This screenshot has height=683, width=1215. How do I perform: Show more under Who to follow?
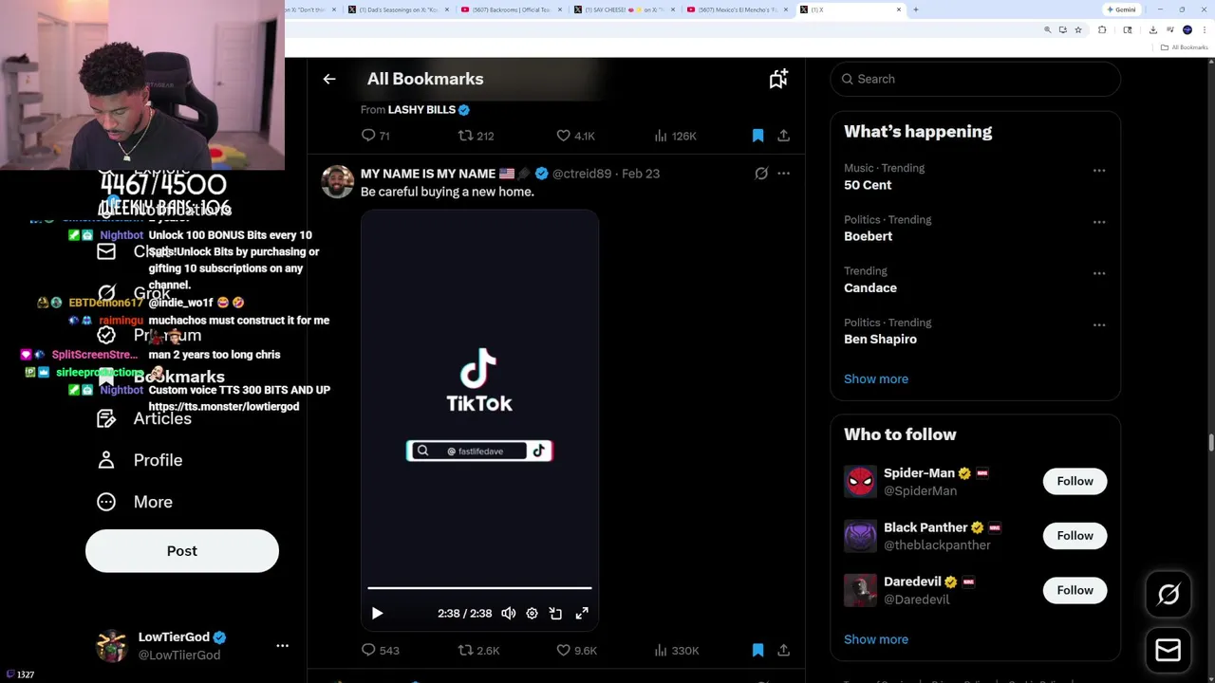pyautogui.click(x=876, y=639)
